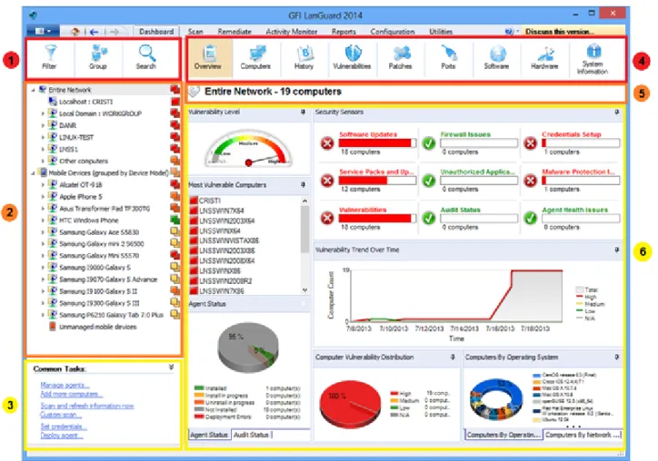
Task: Click the Set credentials link
Action: point(64,427)
